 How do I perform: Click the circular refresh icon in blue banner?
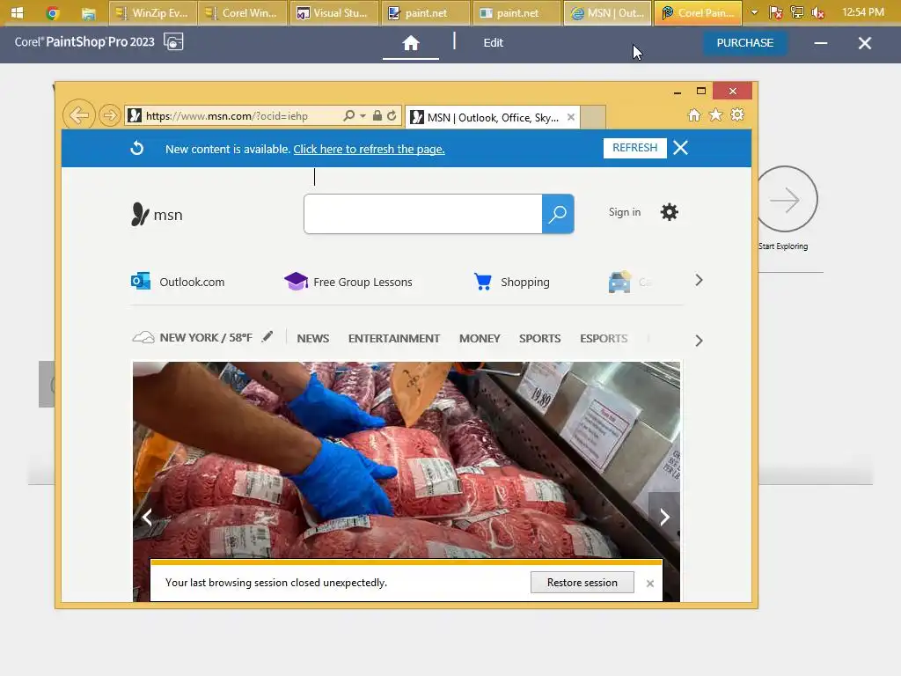(136, 148)
